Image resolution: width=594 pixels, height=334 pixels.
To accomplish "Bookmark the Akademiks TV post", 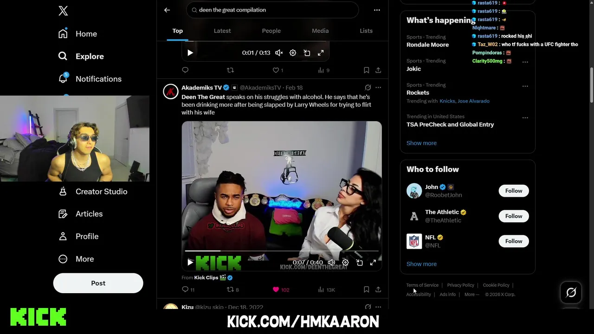I will pos(366,289).
